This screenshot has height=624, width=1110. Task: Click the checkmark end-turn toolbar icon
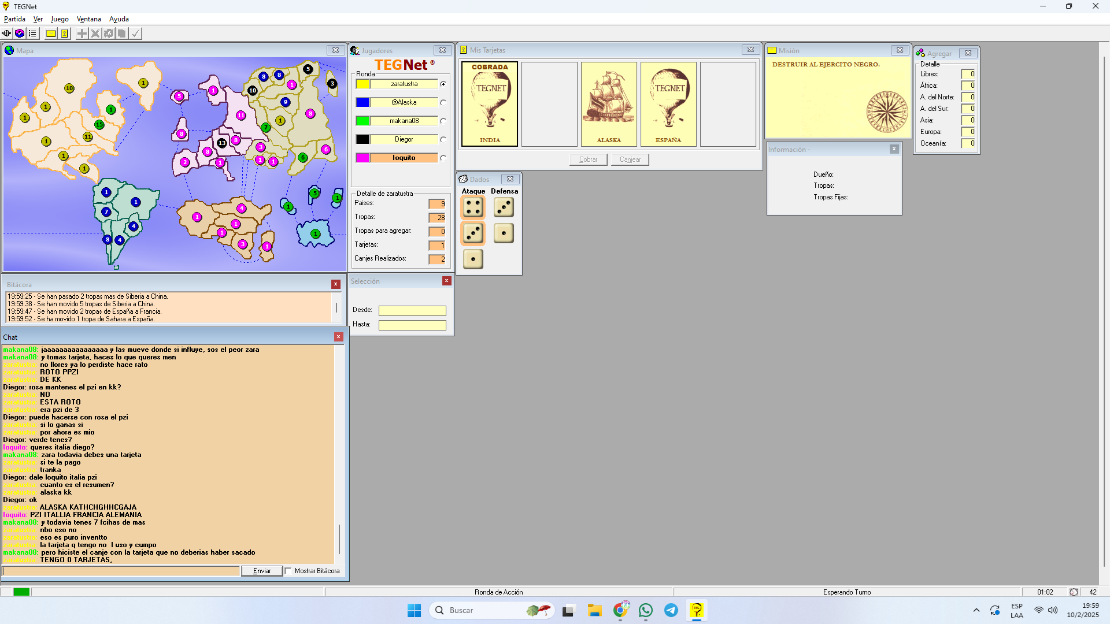tap(135, 34)
